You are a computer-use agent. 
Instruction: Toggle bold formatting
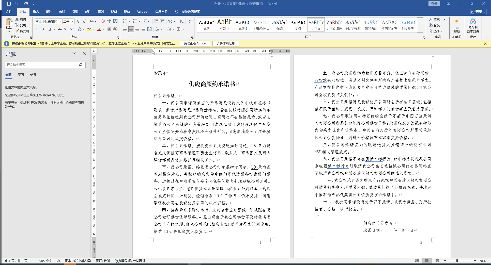[37, 29]
